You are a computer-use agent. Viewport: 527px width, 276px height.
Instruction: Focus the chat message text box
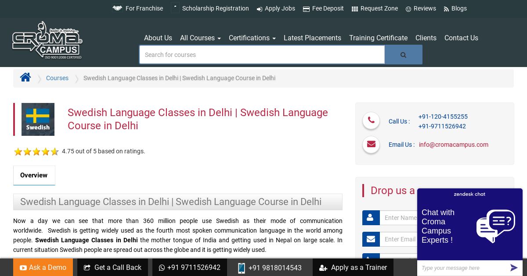pyautogui.click(x=462, y=268)
